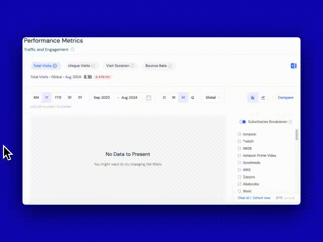Click the 8.1B total visits value
Screen dimensions: 323x242
88,77
